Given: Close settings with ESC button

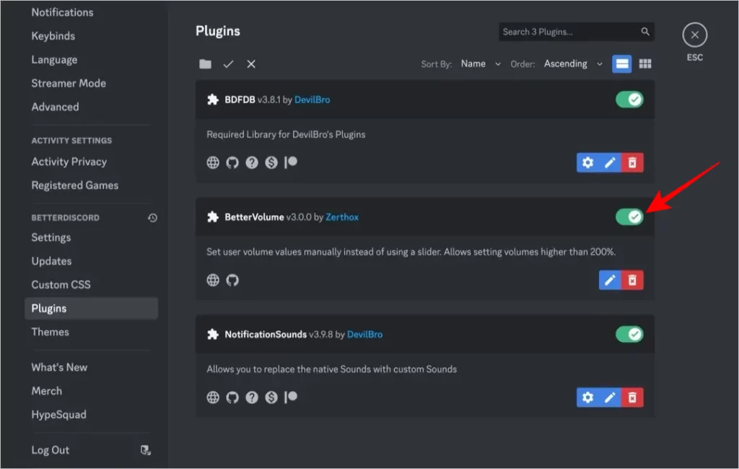Looking at the screenshot, I should (x=694, y=35).
